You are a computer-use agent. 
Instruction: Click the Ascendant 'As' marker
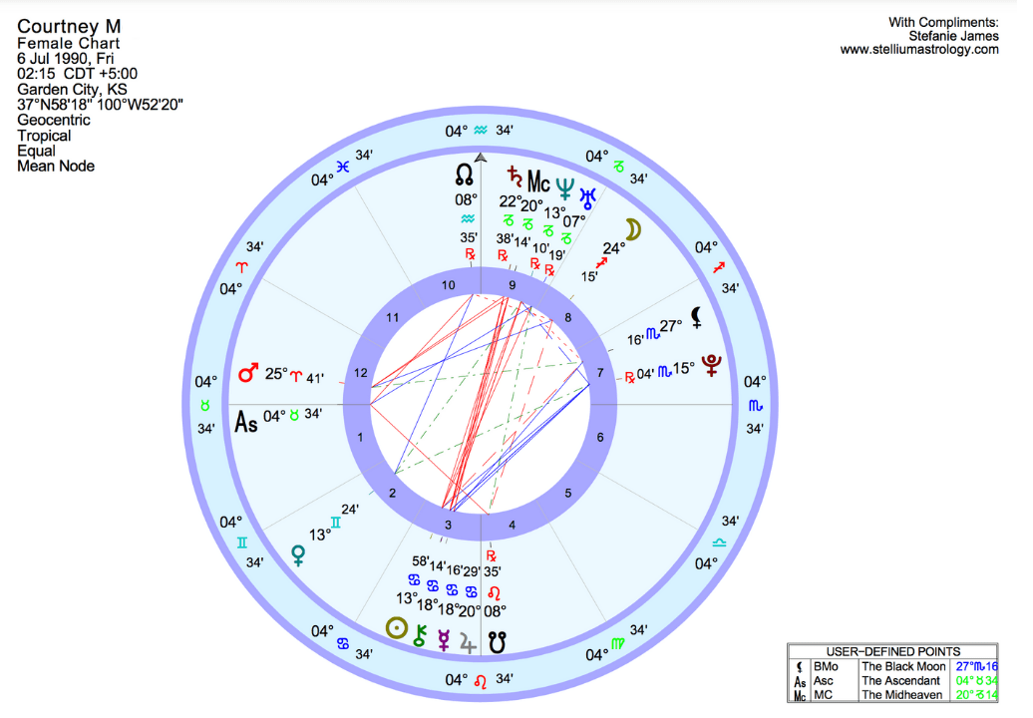coord(245,422)
